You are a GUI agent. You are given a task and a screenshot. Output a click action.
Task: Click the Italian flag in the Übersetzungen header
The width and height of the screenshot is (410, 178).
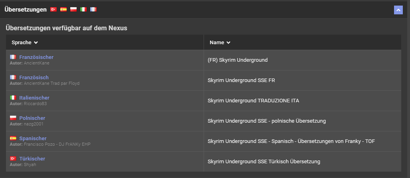point(83,10)
